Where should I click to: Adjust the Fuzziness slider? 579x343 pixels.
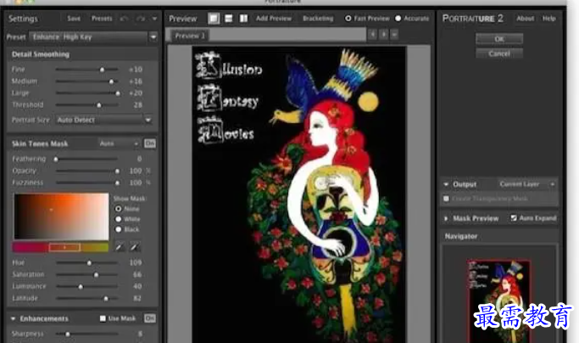pos(117,183)
